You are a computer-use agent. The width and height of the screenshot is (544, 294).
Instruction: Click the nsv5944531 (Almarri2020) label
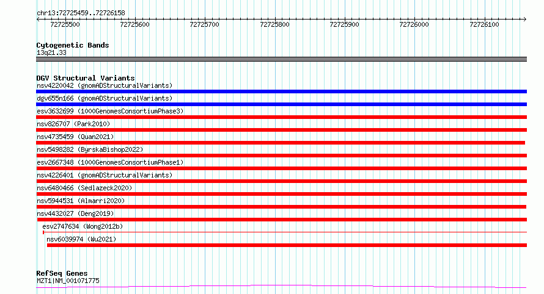(x=81, y=201)
